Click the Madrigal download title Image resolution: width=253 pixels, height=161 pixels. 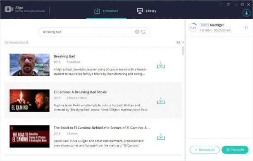point(217,25)
